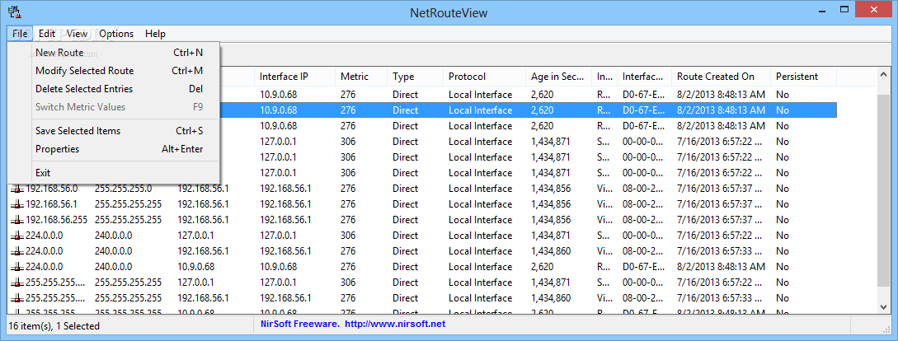This screenshot has width=898, height=341.
Task: Sort by Age in Seconds column header
Action: point(559,77)
